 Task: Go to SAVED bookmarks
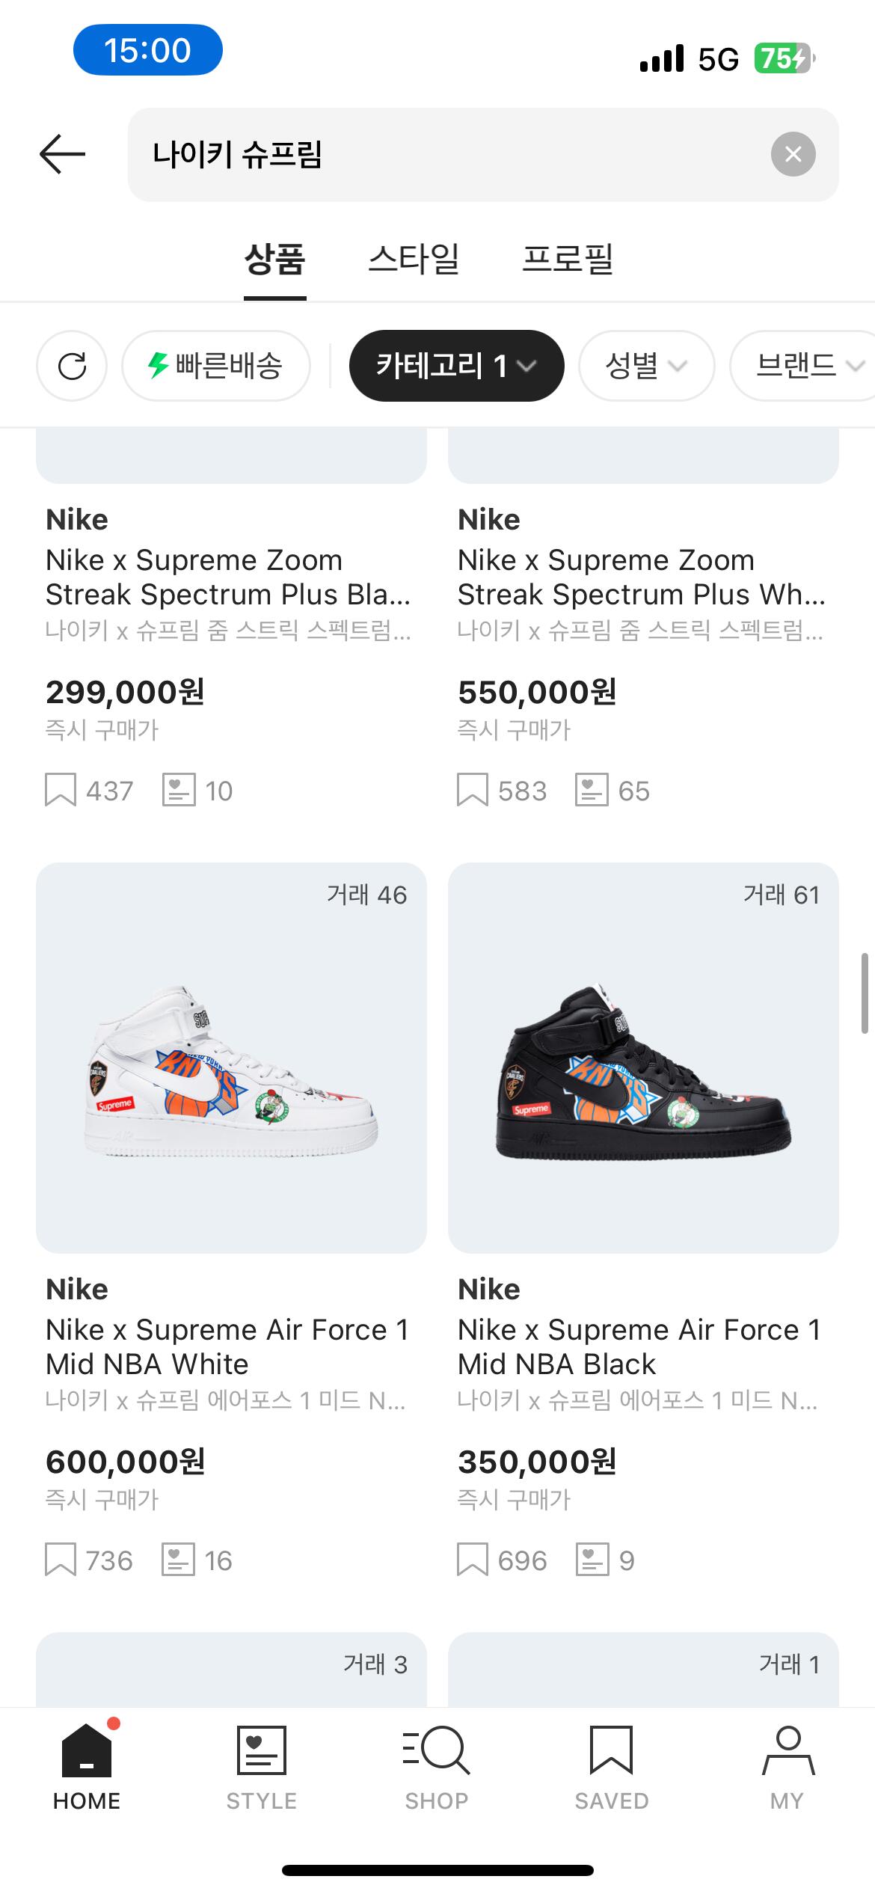pos(611,1750)
